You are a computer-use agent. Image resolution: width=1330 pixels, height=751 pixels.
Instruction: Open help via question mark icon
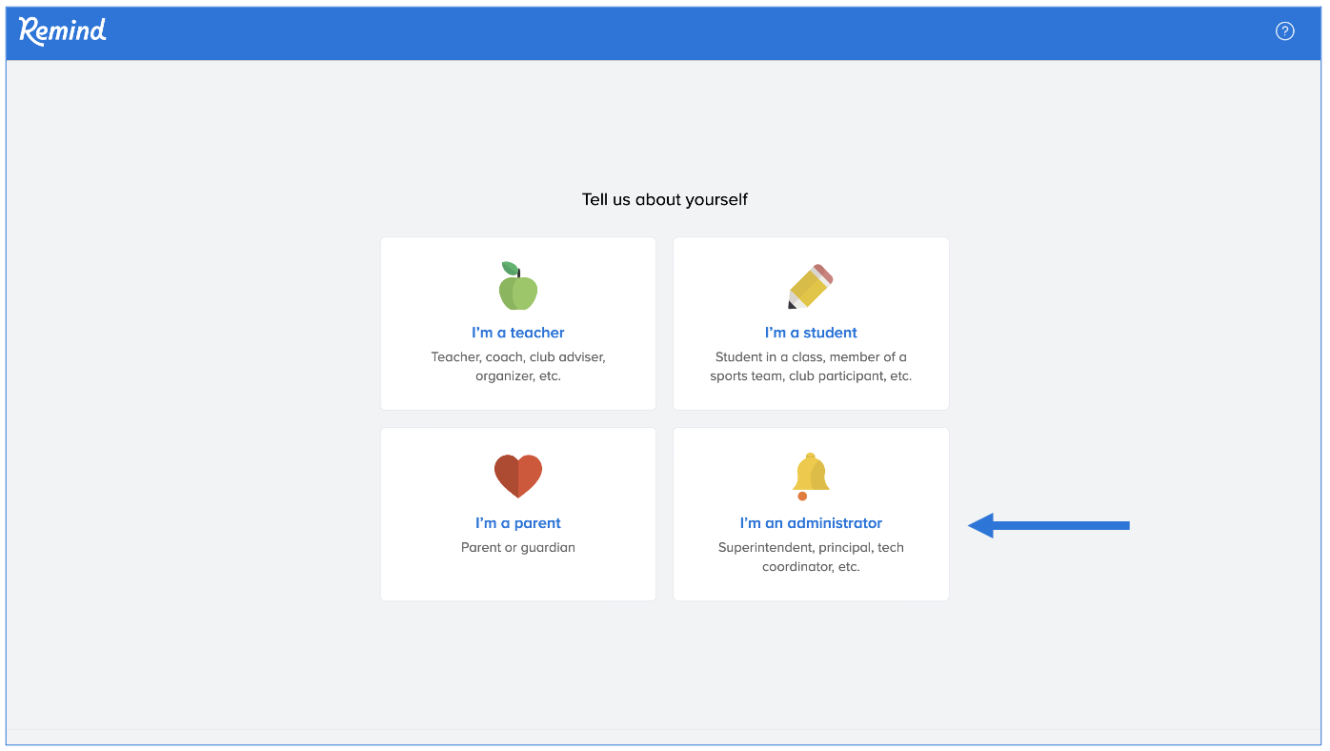tap(1284, 31)
